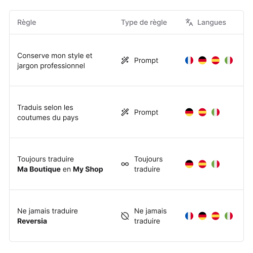Image resolution: width=253 pixels, height=253 pixels.
Task: Open the rule Traduis selon les coutumes du pays
Action: (126, 112)
